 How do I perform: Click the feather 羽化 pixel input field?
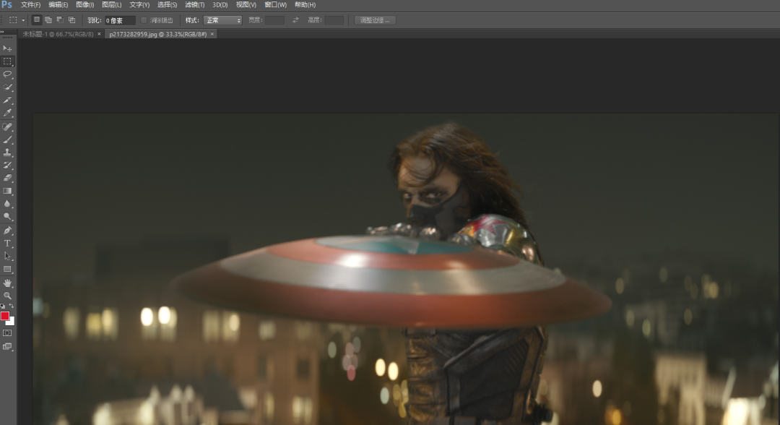(x=120, y=20)
